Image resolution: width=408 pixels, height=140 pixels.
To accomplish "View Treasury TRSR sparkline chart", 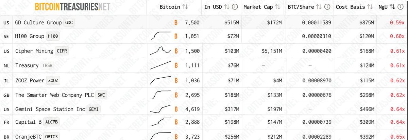I will 160,65.
